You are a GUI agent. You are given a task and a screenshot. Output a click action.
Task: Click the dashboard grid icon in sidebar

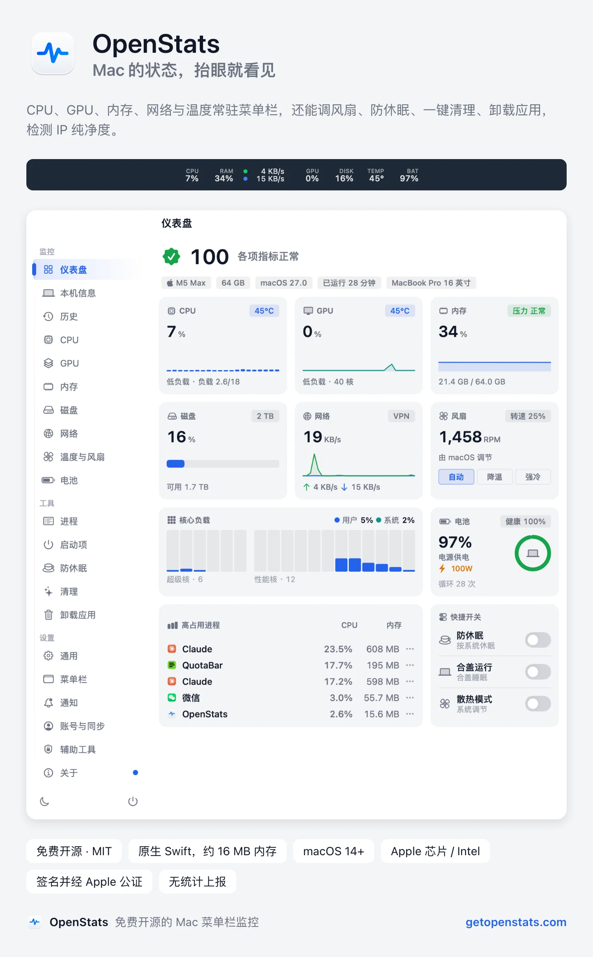(x=48, y=270)
